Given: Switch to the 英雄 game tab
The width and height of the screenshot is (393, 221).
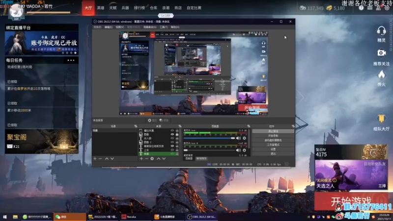Looking at the screenshot, I should click(x=101, y=8).
